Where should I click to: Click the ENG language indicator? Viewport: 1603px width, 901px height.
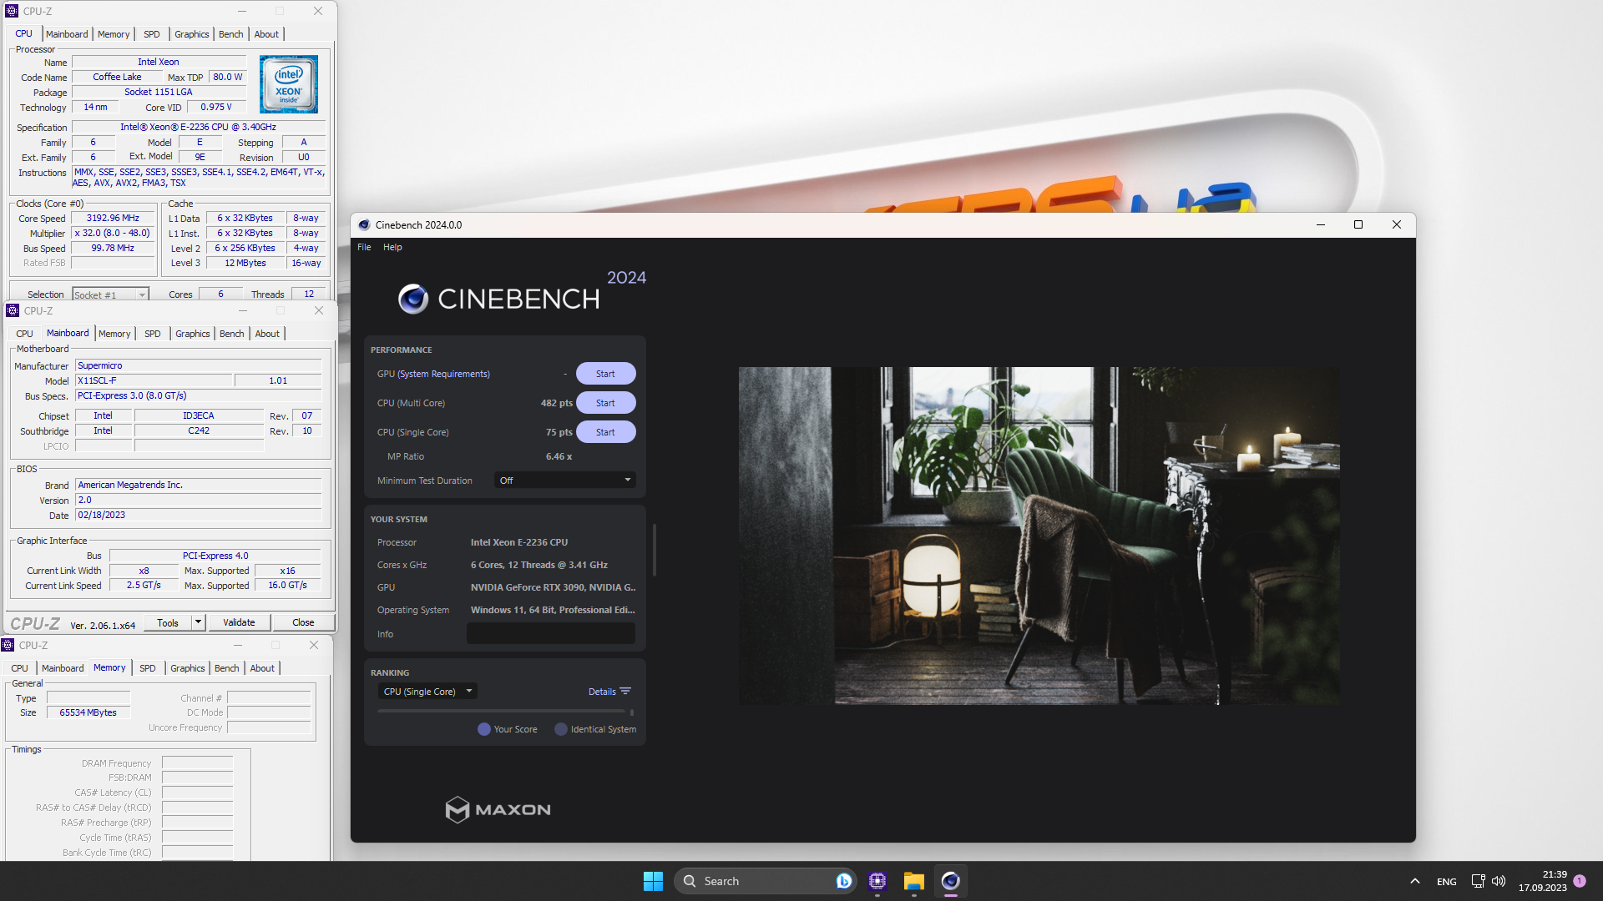(1446, 882)
